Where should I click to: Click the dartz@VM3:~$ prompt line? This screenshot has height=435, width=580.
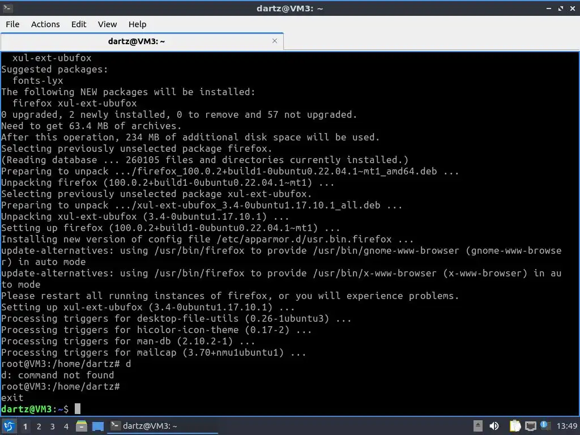41,409
